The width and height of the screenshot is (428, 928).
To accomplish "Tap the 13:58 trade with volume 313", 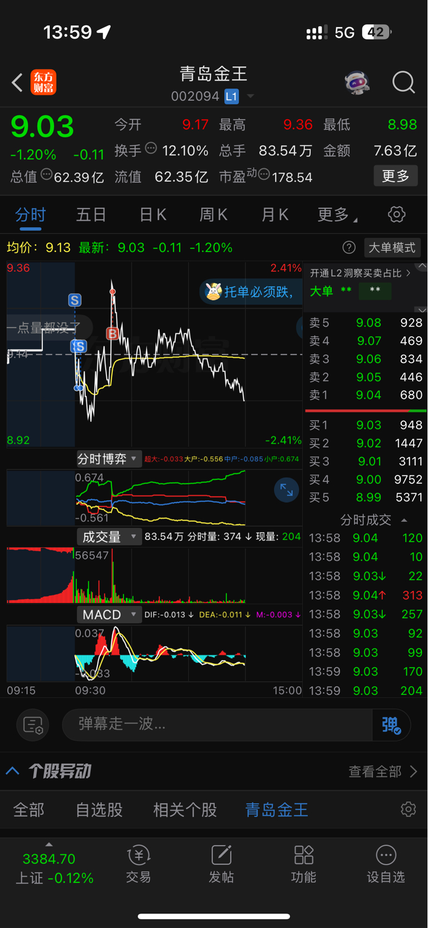I will point(366,595).
